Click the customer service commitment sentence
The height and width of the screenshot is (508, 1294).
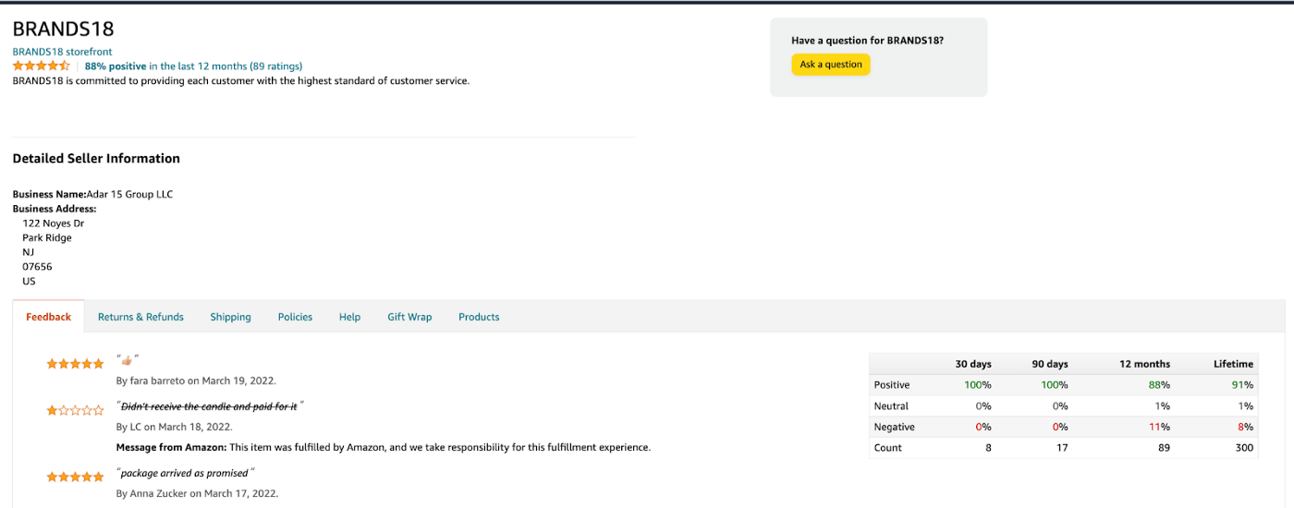click(x=241, y=81)
